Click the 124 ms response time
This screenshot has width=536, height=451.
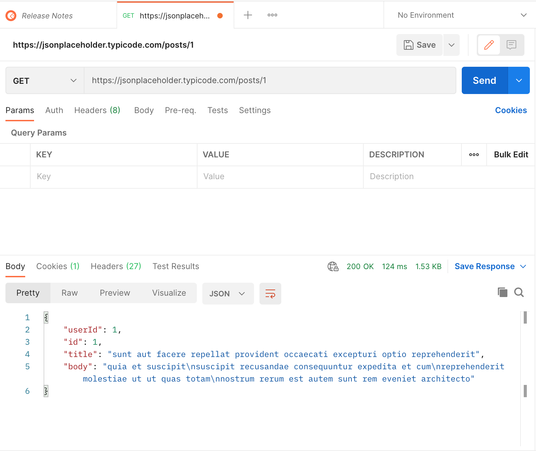(x=394, y=266)
